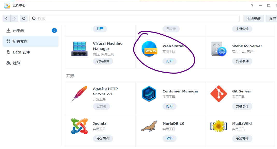
Task: Click the blue badge showing 6
Action: coord(54,30)
